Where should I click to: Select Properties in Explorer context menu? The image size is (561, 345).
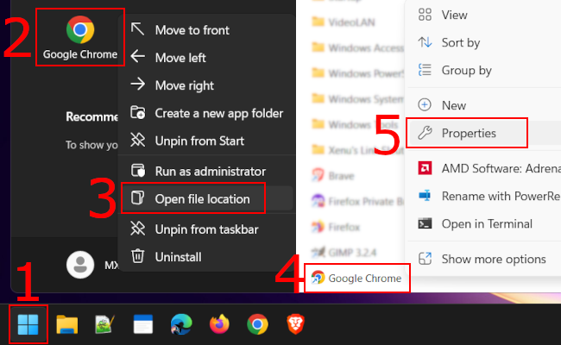coord(484,133)
